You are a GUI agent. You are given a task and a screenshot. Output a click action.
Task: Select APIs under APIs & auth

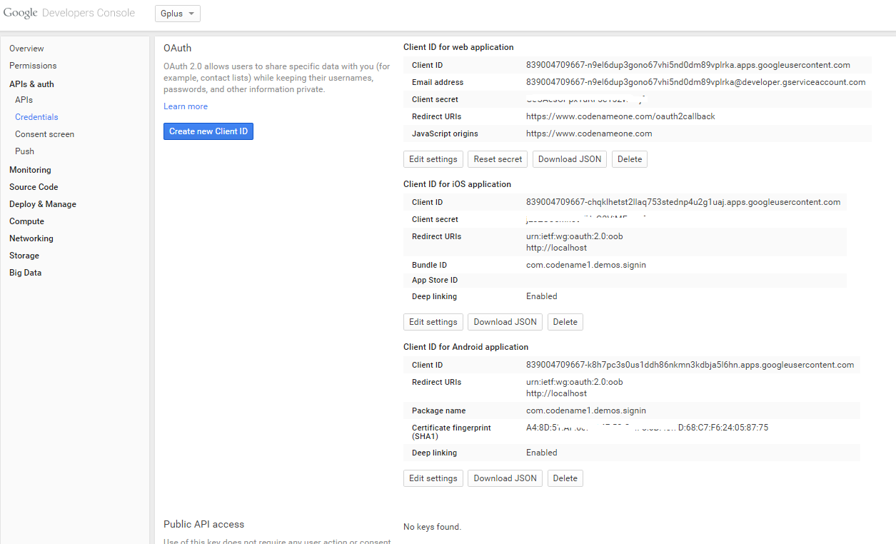24,100
